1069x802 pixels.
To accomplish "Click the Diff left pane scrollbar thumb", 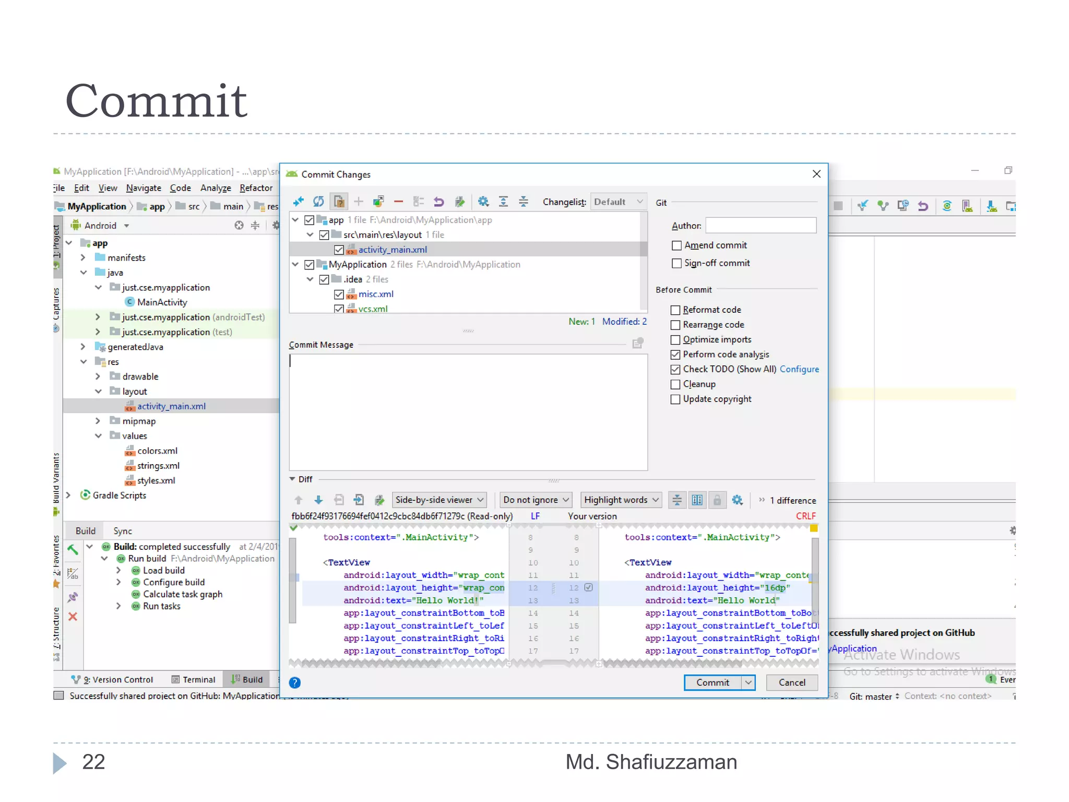I will [x=293, y=580].
